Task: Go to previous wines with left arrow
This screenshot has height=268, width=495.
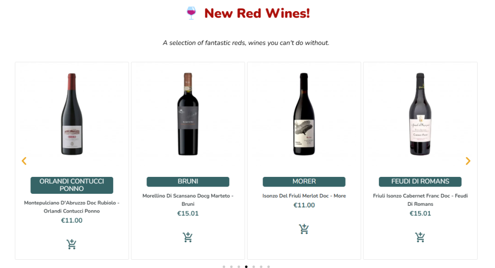Action: pyautogui.click(x=24, y=161)
